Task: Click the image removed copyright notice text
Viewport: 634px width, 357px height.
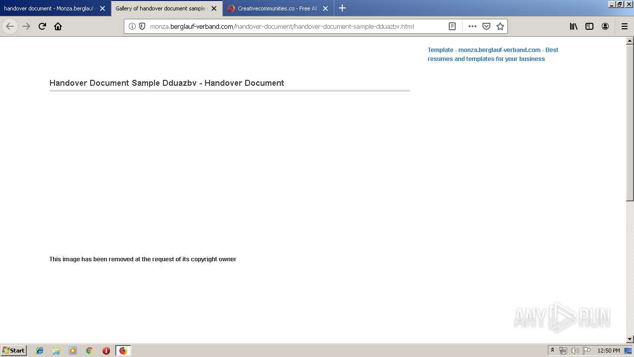Action: click(x=143, y=259)
